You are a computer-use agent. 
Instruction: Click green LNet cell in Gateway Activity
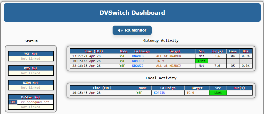pyautogui.click(x=202, y=61)
